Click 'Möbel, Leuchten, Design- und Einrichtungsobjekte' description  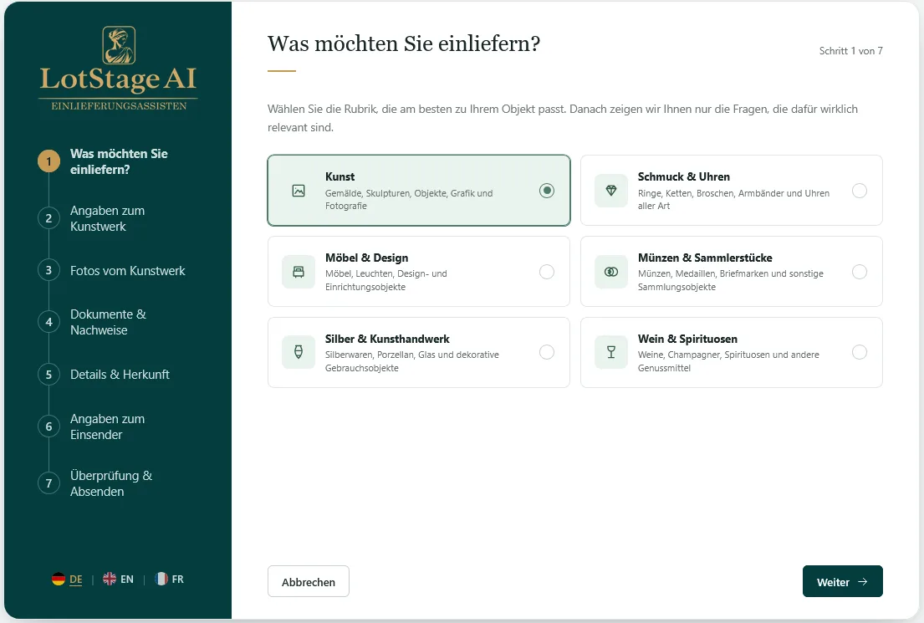(386, 280)
